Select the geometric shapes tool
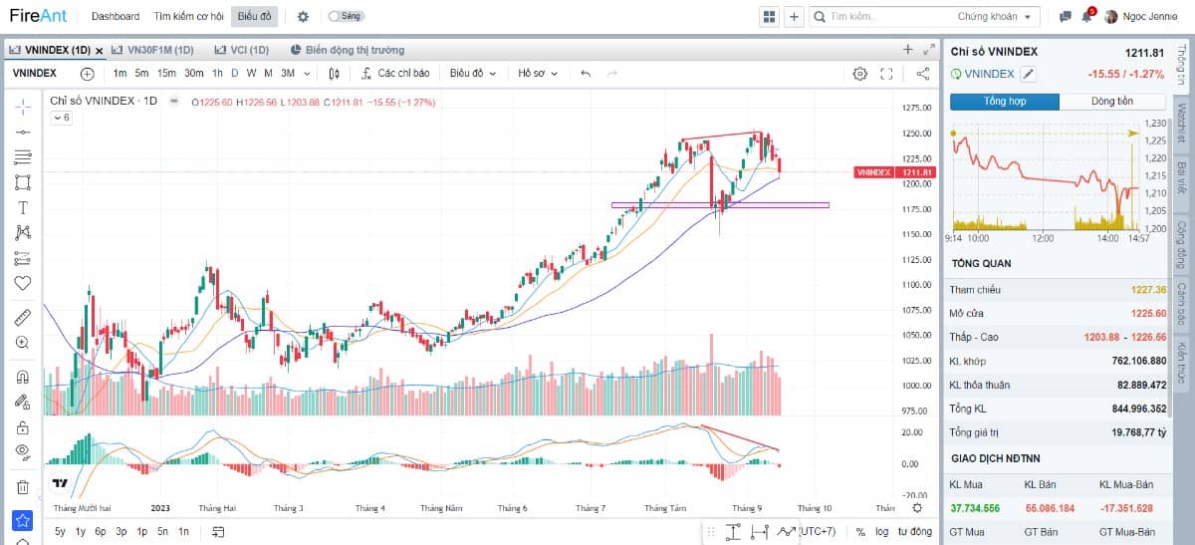Viewport: 1195px width, 545px height. point(22,182)
